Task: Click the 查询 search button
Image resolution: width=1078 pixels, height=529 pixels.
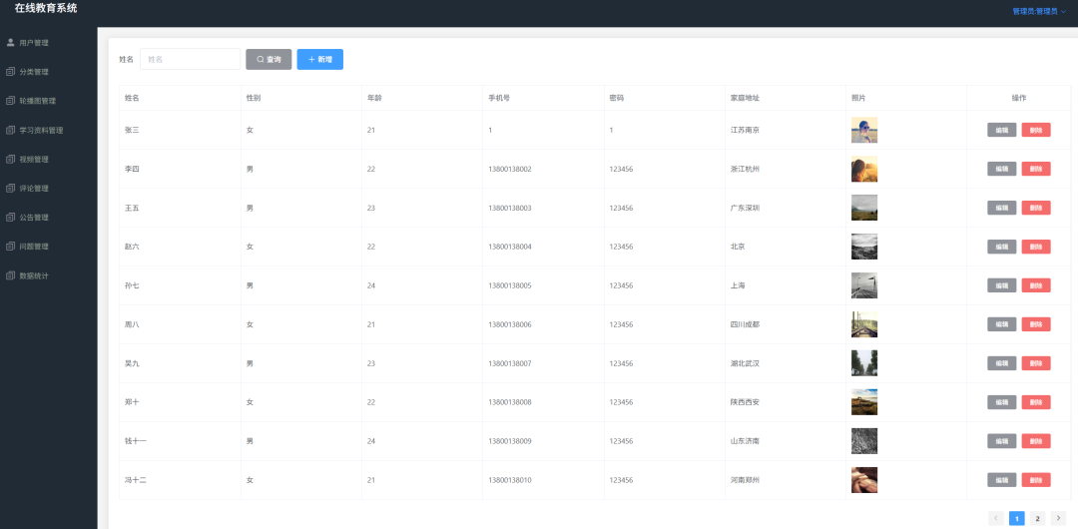Action: click(x=269, y=59)
